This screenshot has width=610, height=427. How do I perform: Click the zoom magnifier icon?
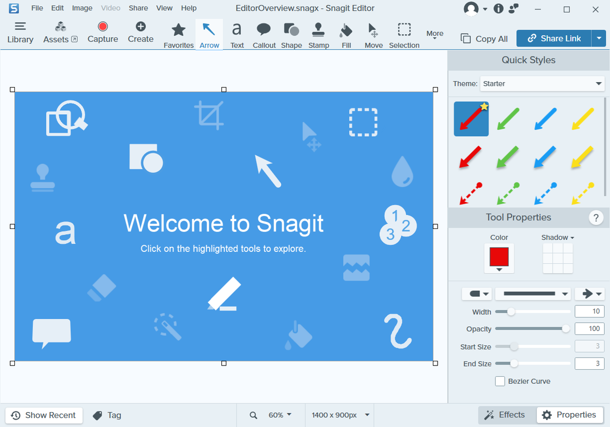[x=253, y=415]
